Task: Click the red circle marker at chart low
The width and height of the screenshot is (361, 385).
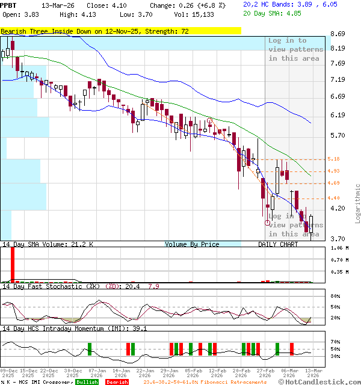Action: pos(268,222)
